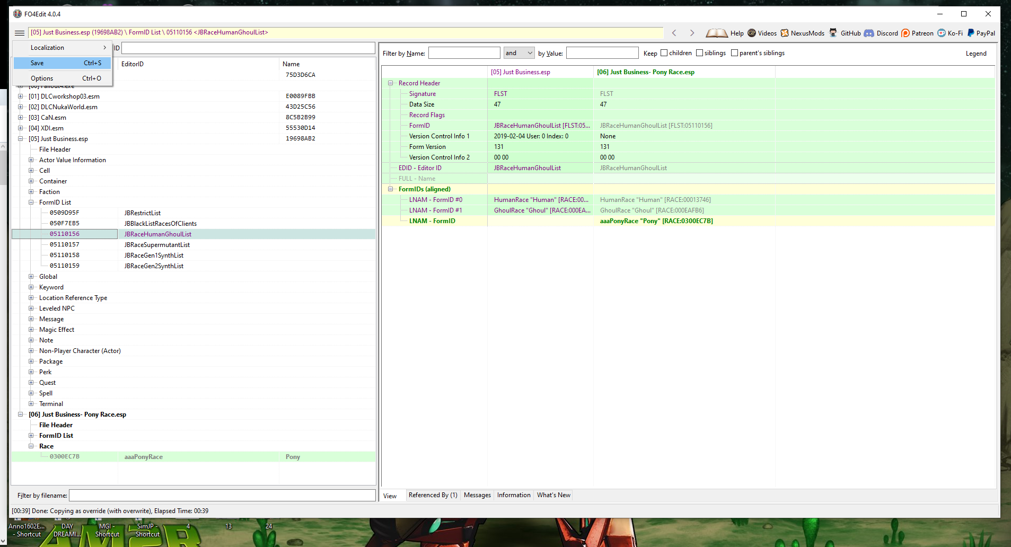Collapse FormIDs (aligned) section
This screenshot has width=1011, height=547.
click(391, 189)
